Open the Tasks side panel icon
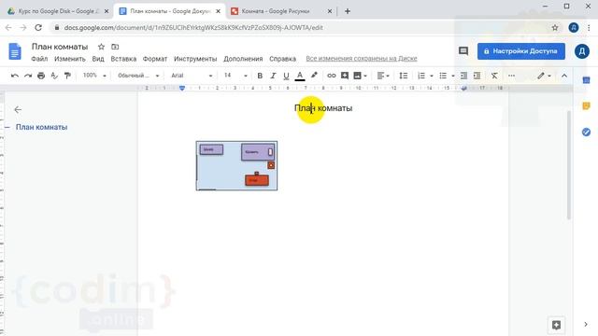 [x=586, y=133]
